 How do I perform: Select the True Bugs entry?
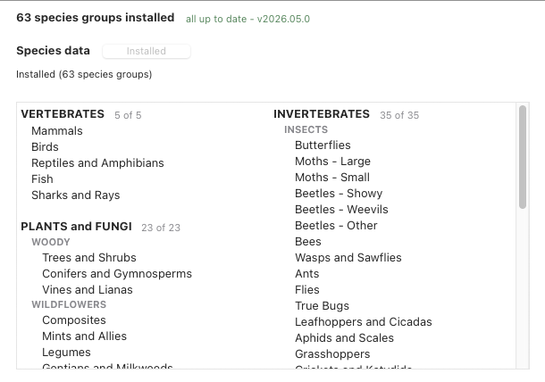(322, 306)
